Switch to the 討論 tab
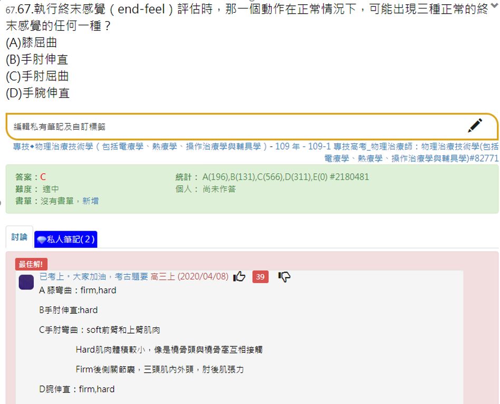 tap(19, 238)
